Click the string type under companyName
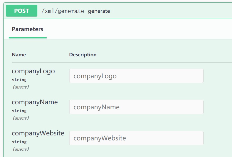 (x=19, y=111)
